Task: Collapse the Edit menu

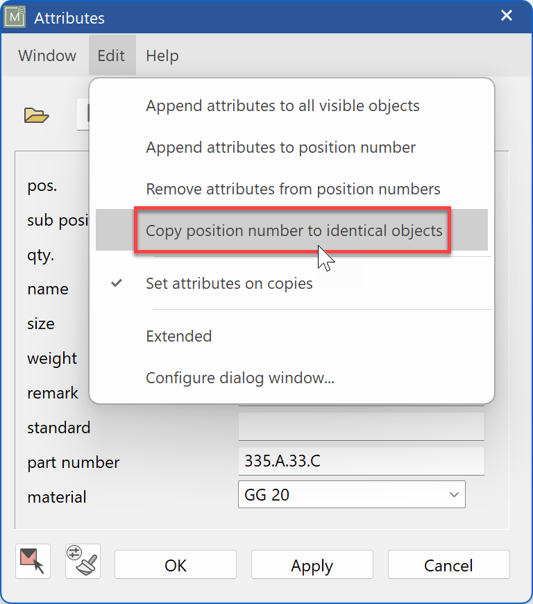Action: point(111,56)
